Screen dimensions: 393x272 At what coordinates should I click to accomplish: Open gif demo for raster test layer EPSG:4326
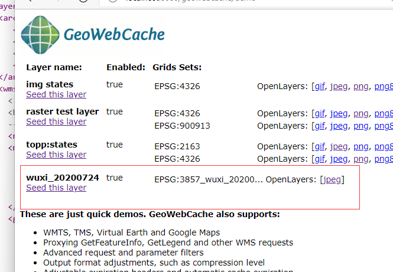[319, 113]
